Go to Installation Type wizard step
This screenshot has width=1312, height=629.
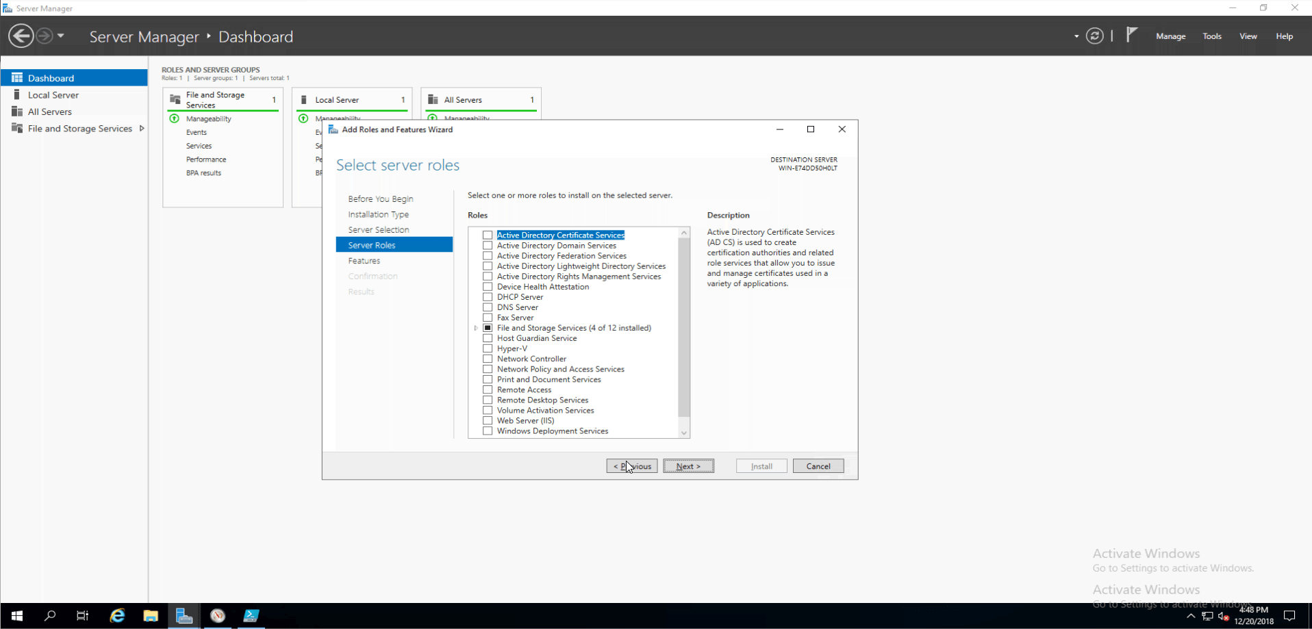(x=378, y=214)
